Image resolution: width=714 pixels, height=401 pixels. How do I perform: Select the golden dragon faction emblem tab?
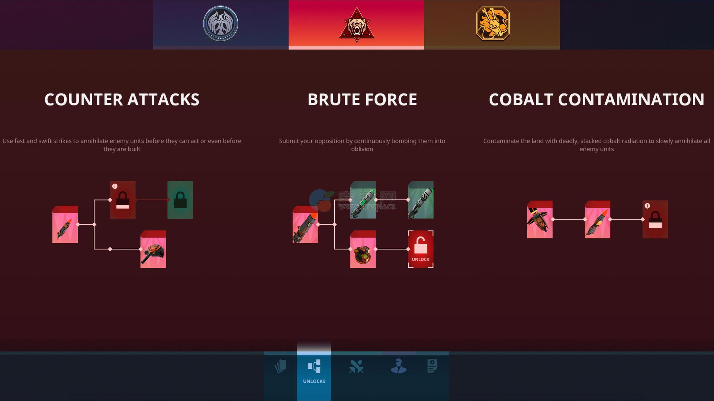tap(492, 24)
